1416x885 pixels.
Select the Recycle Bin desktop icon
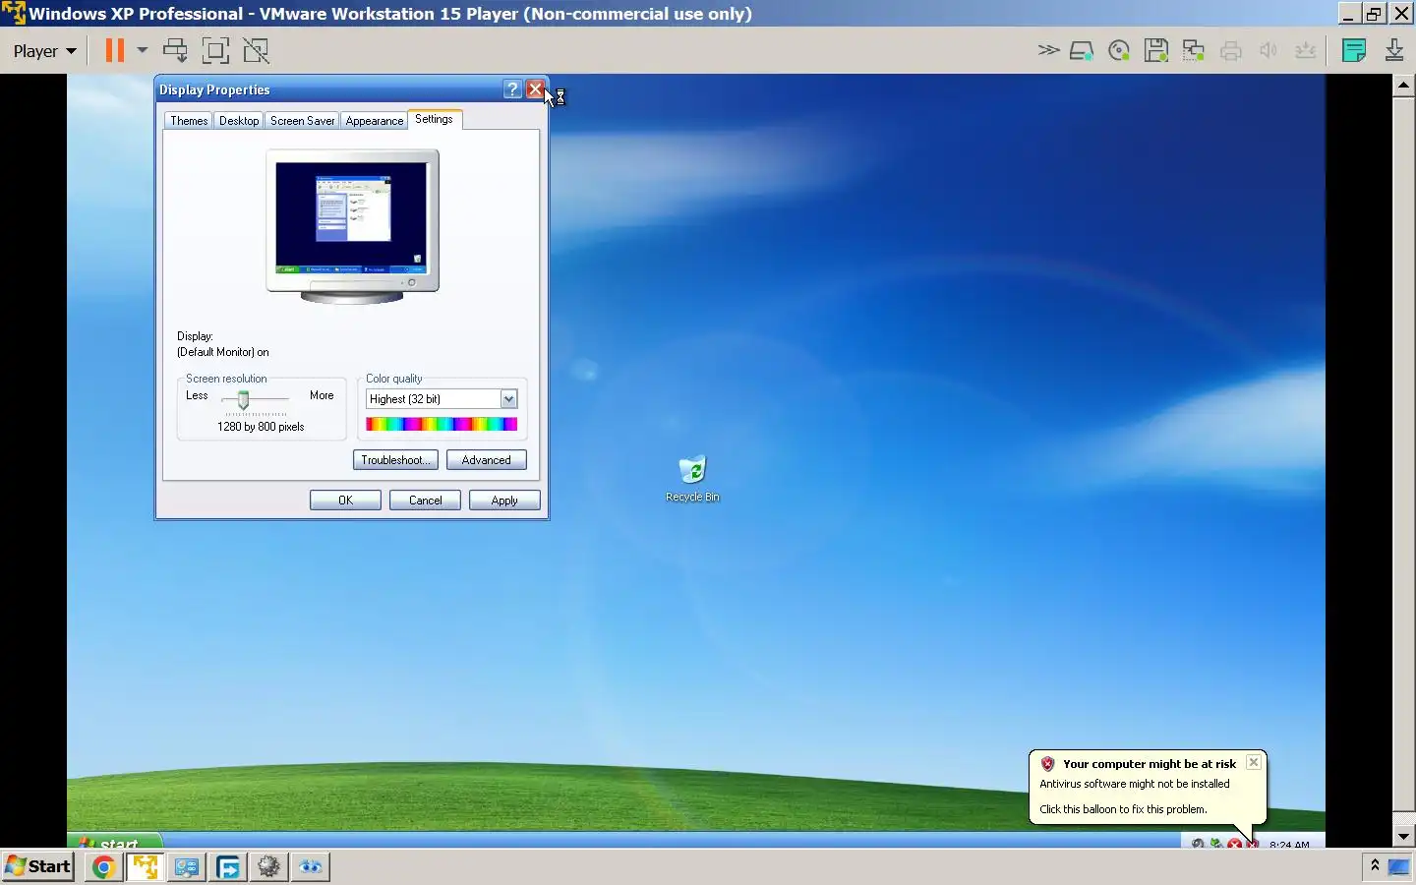pyautogui.click(x=692, y=479)
